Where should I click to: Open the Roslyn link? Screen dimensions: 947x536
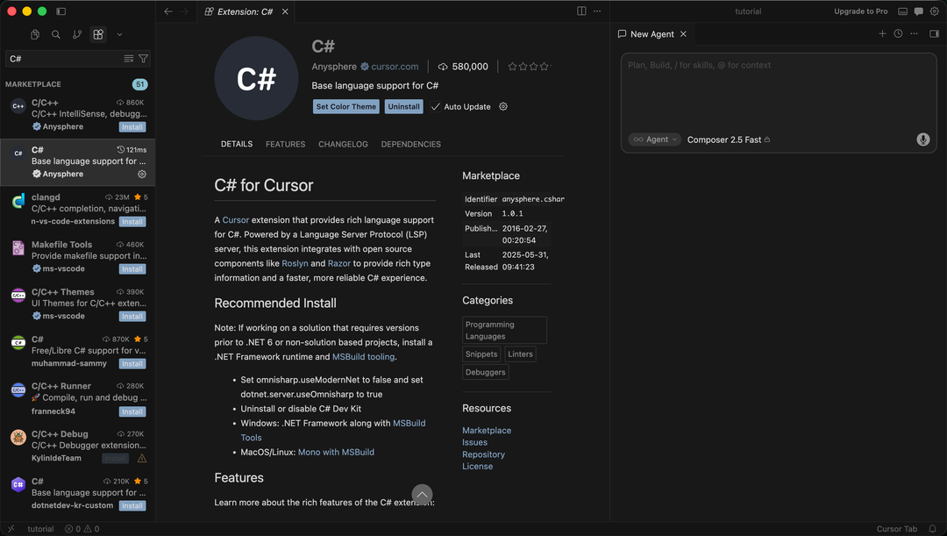295,263
